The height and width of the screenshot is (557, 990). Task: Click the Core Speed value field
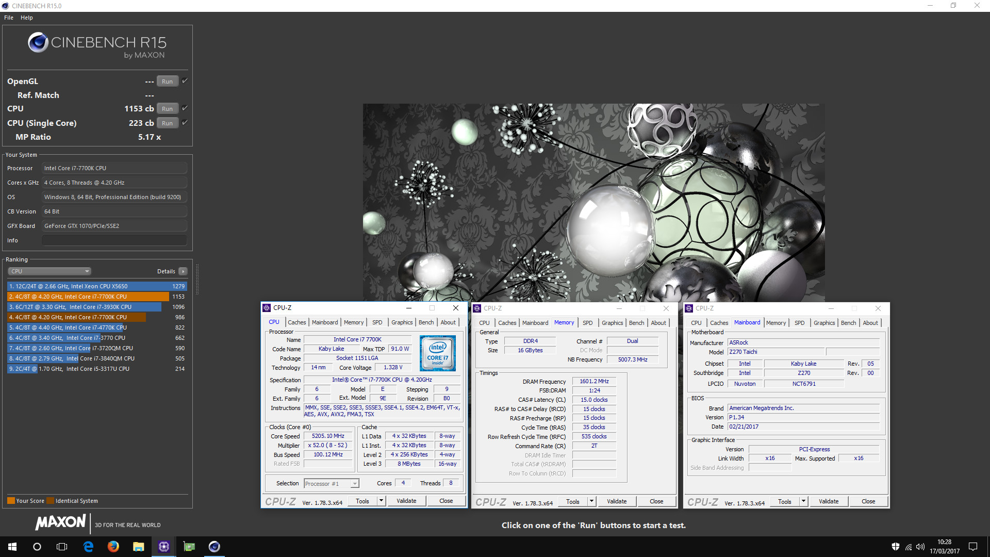pyautogui.click(x=328, y=436)
